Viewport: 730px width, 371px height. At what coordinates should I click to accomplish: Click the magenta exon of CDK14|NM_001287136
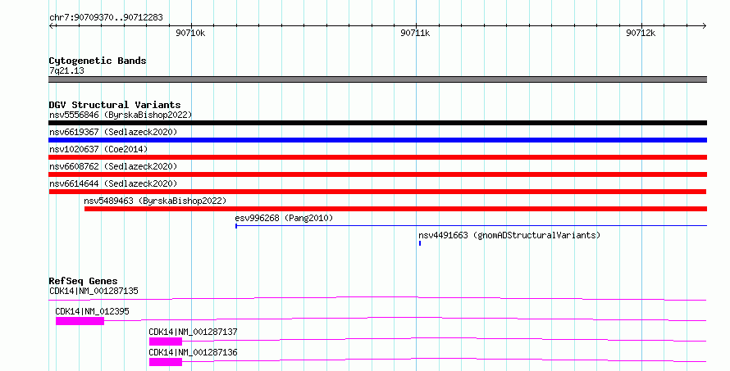click(165, 362)
